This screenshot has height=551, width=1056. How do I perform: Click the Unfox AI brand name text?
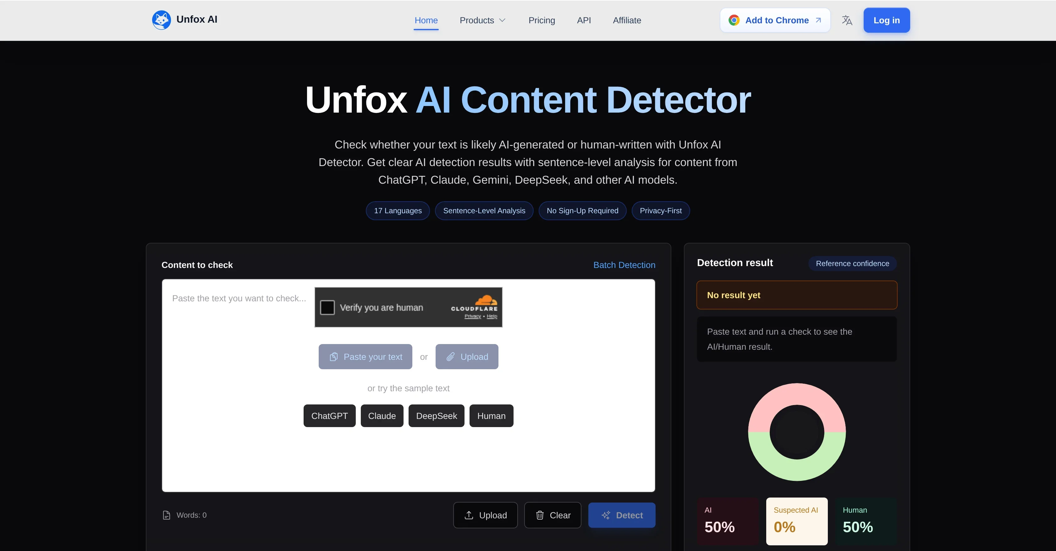[x=197, y=19]
